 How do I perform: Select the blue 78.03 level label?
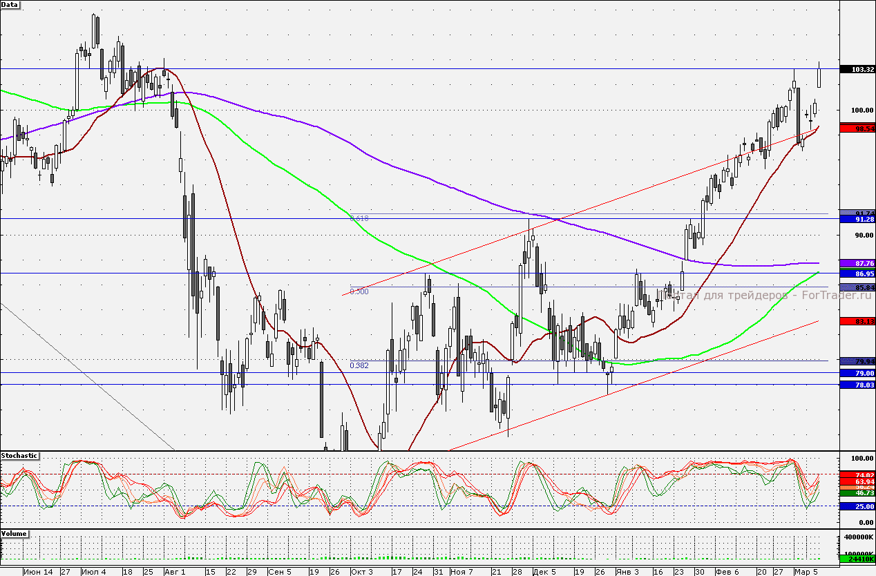pos(857,385)
